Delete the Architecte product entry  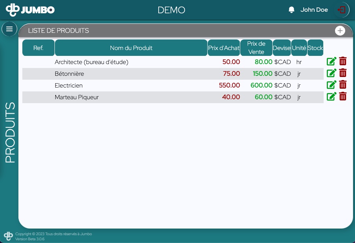pos(343,61)
